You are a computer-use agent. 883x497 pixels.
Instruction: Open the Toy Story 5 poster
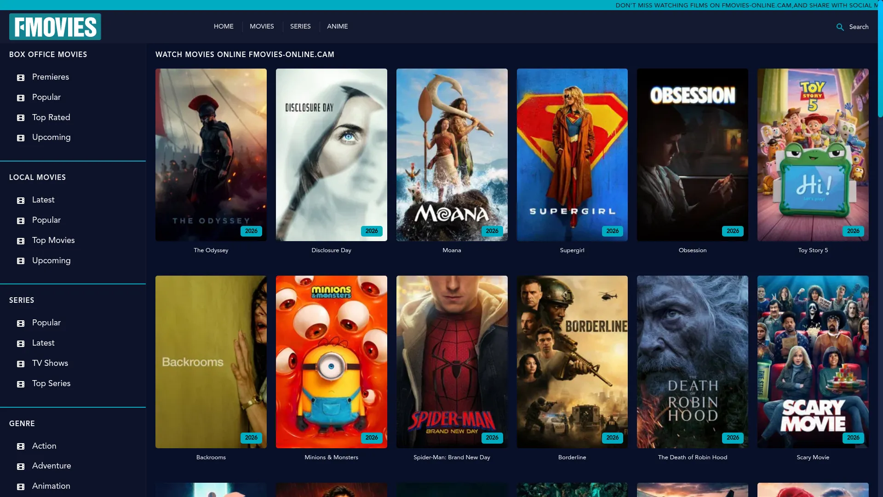813,155
